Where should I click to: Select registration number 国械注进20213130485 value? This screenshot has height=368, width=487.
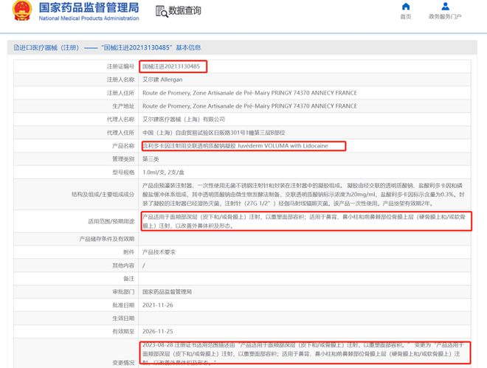click(x=171, y=66)
